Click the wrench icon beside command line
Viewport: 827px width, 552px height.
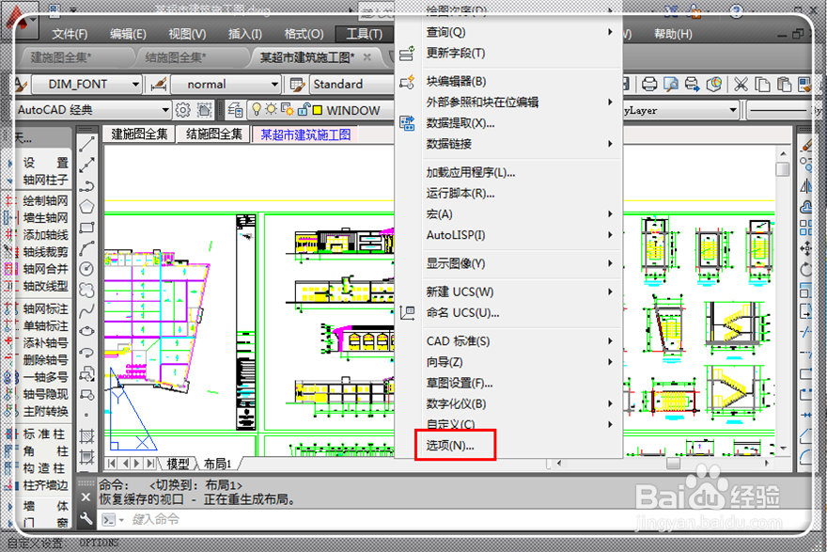point(86,519)
